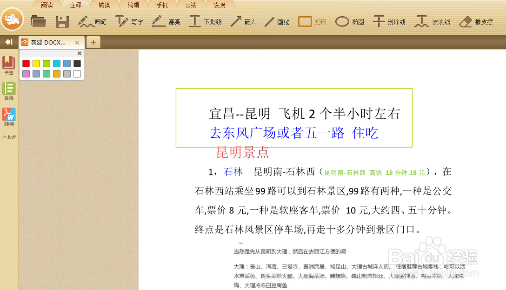Pick the yellow color swatch
Viewport: 506px width, 290px height.
click(36, 64)
